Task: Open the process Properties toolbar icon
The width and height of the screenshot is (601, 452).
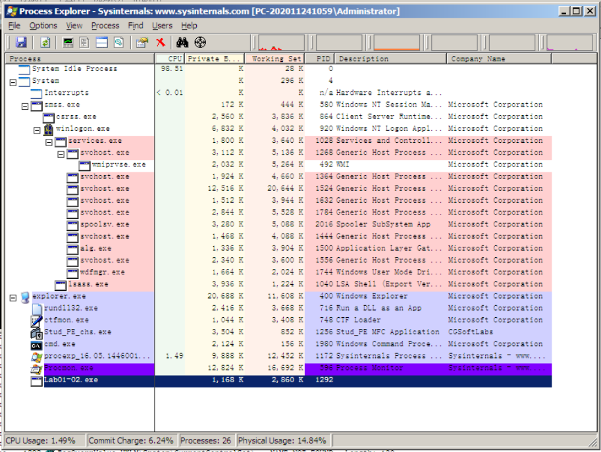Action: tap(142, 42)
